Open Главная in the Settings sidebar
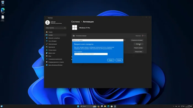The height and width of the screenshot is (108, 193). pyautogui.click(x=56, y=32)
